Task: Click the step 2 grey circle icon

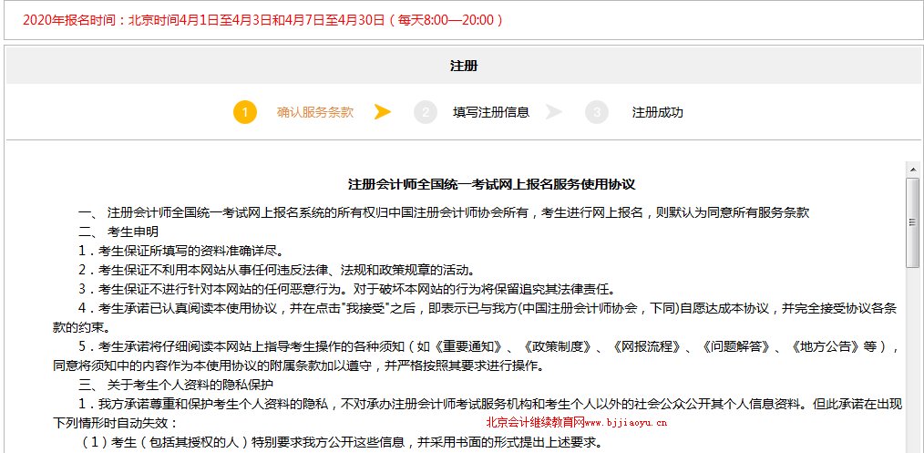Action: click(x=426, y=112)
